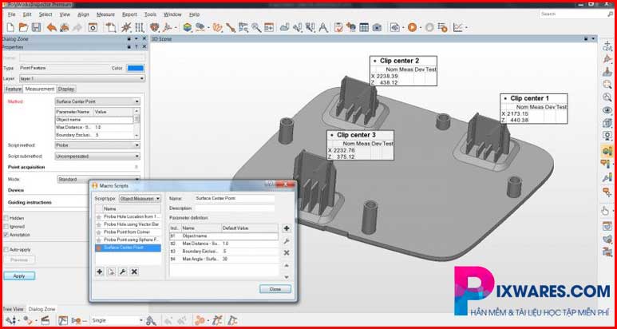Image resolution: width=617 pixels, height=329 pixels.
Task: Open the Script method dropdown showing Probe
Action: pyautogui.click(x=97, y=145)
